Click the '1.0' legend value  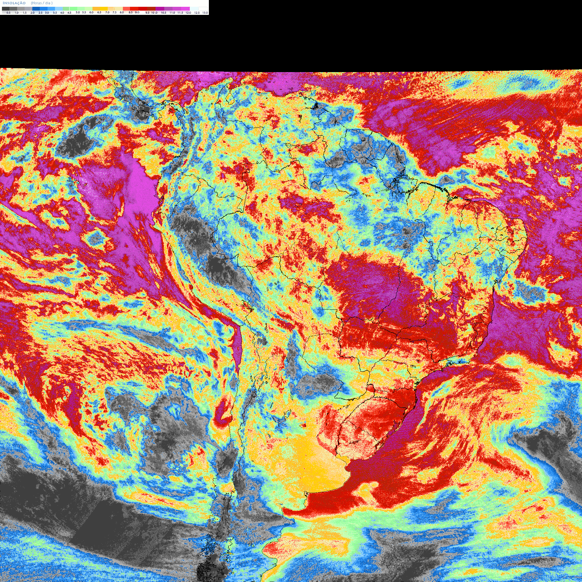(x=16, y=13)
